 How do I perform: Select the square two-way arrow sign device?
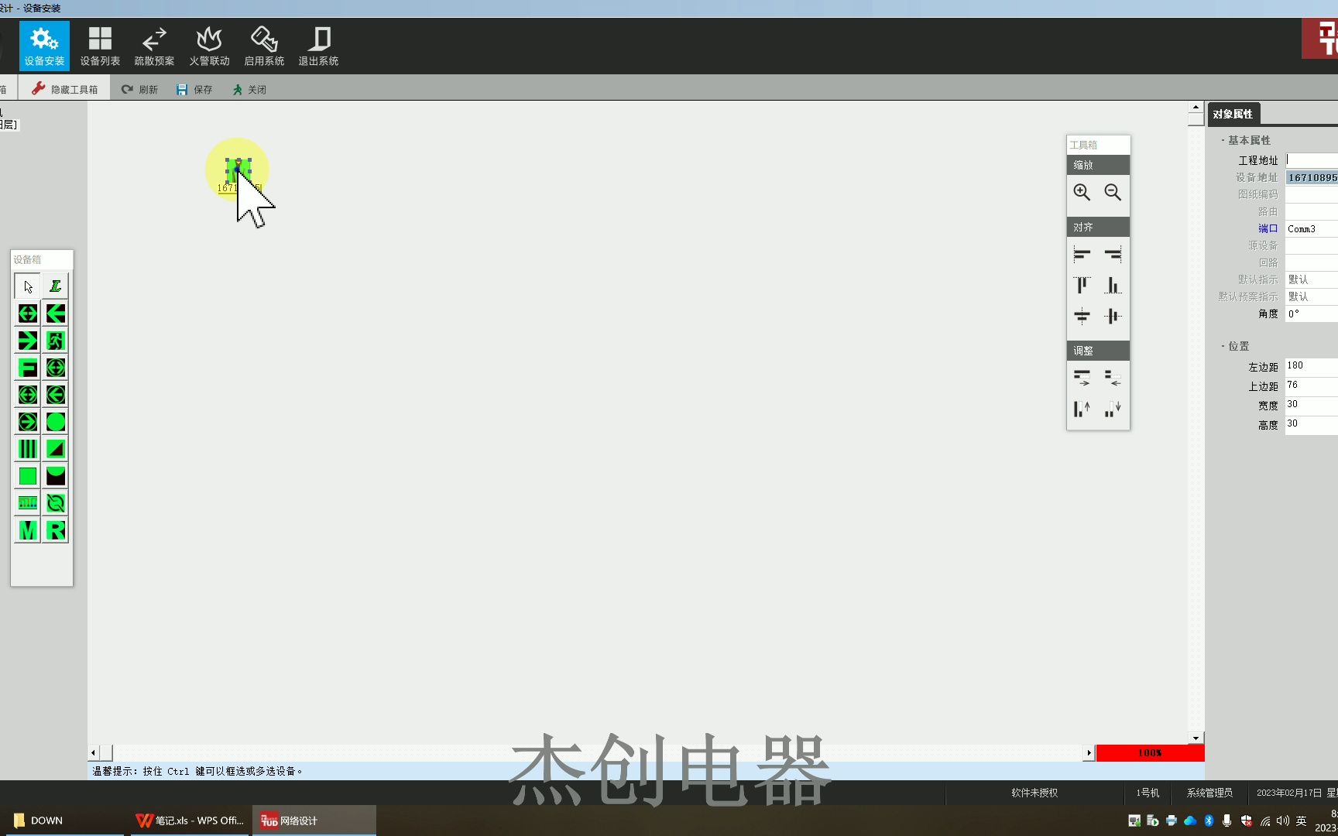click(28, 313)
